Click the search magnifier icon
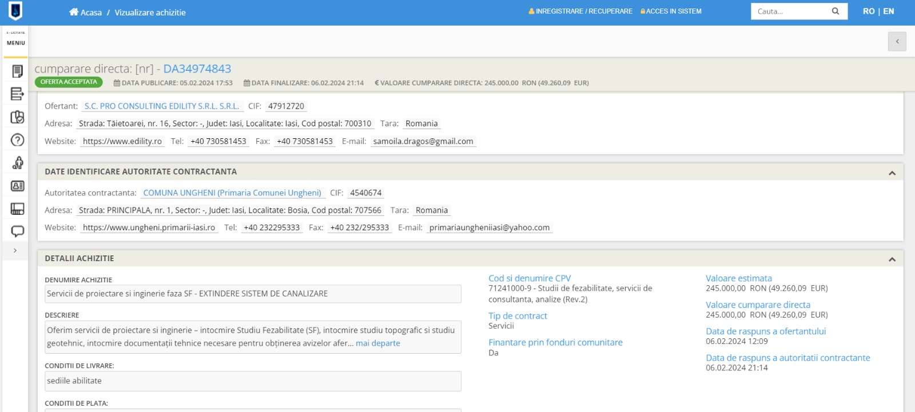The height and width of the screenshot is (412, 915). point(836,11)
